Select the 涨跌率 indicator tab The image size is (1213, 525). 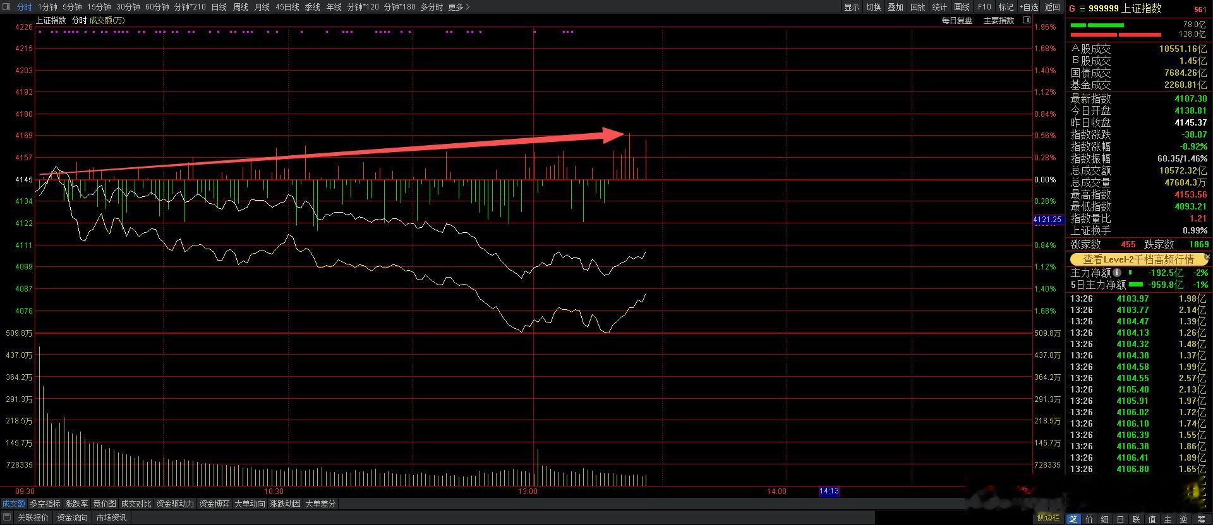(76, 504)
